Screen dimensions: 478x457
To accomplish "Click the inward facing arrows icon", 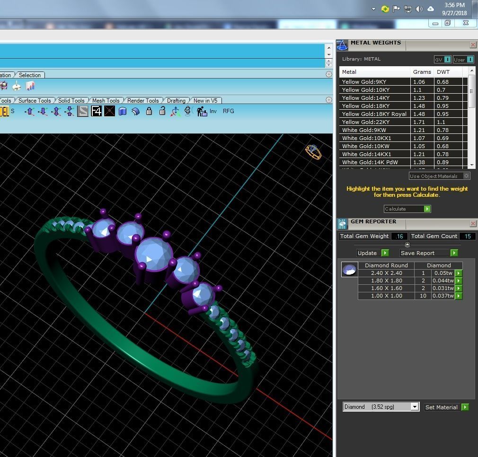I will click(70, 112).
